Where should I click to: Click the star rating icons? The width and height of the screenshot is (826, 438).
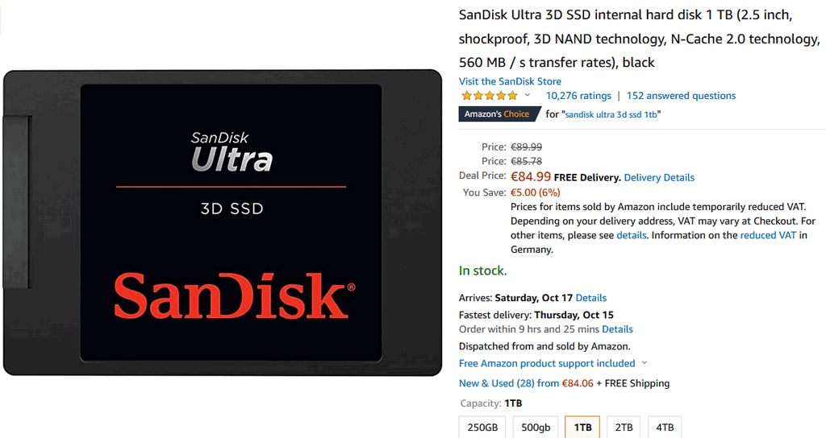click(490, 96)
